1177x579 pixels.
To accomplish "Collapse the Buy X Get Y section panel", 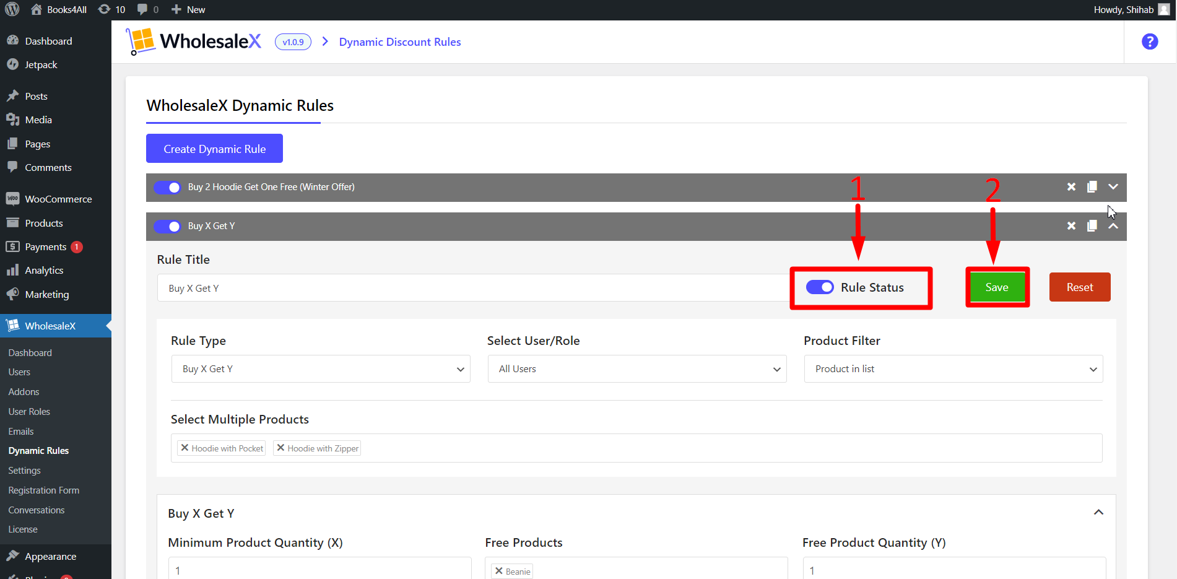I will [1098, 513].
